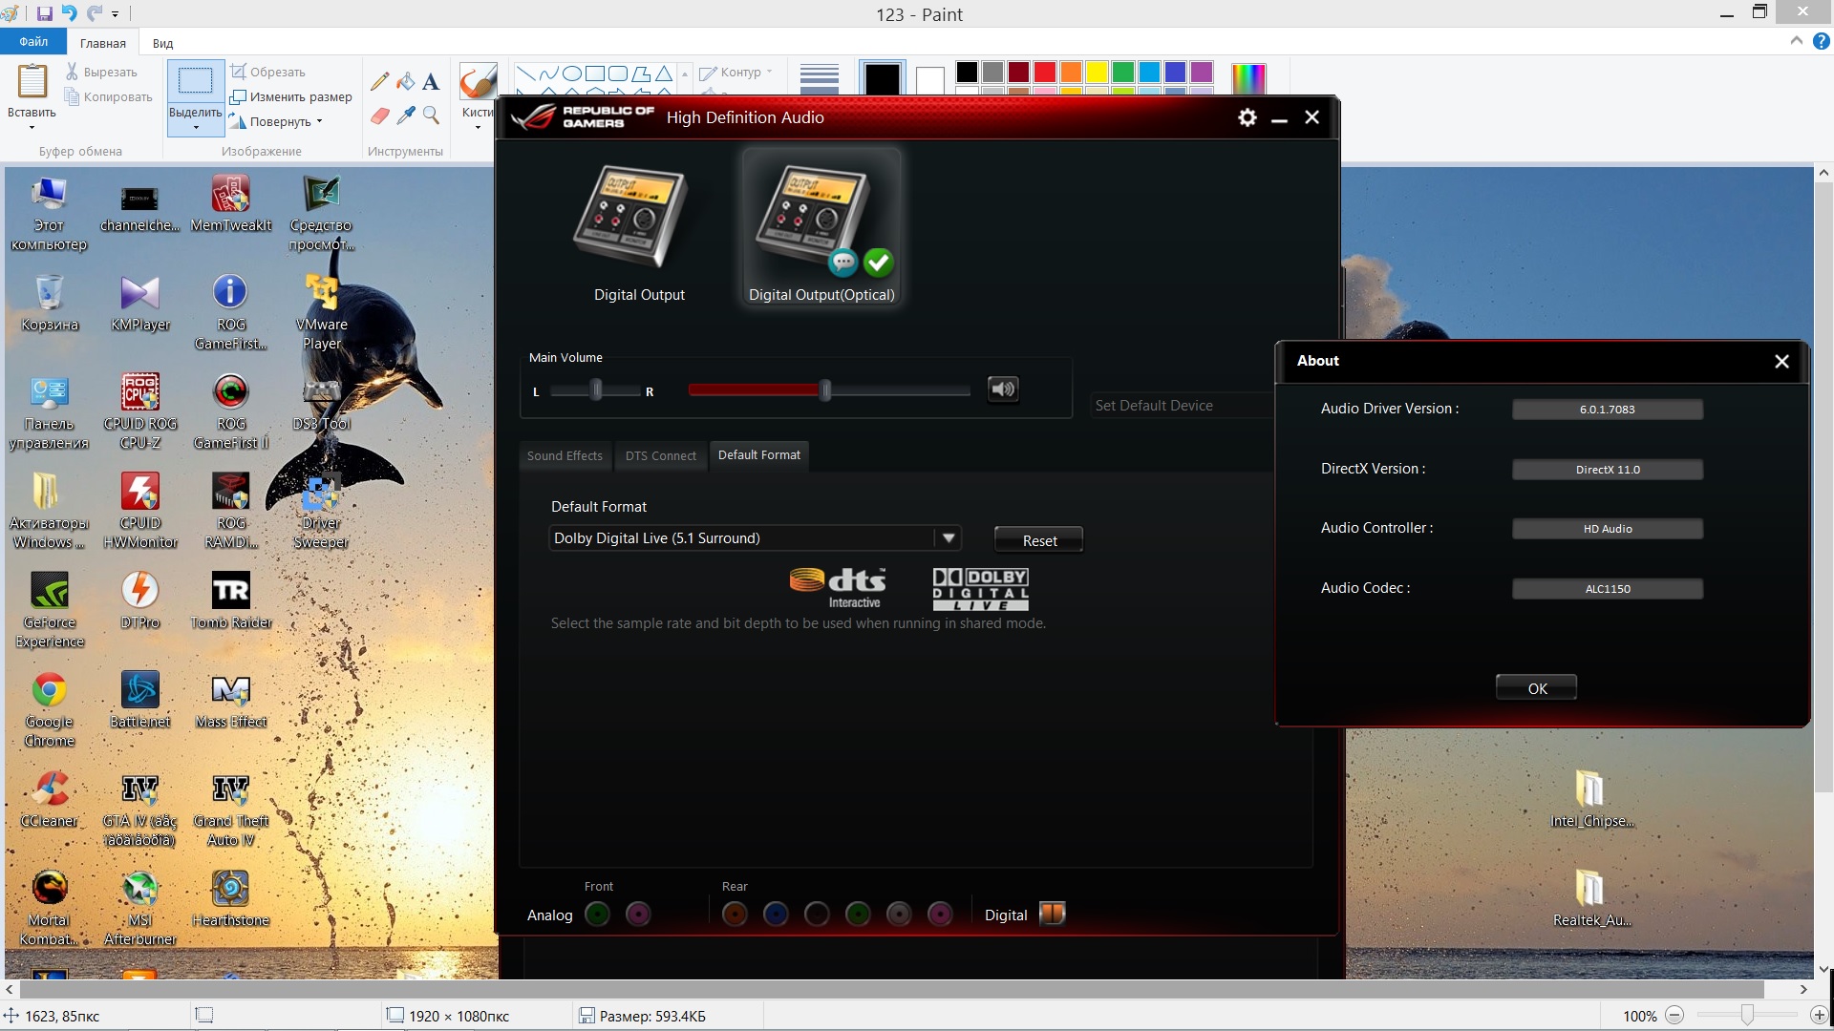Viewport: 1834px width, 1031px height.
Task: Click the KMPlayer desktop icon
Action: click(140, 303)
